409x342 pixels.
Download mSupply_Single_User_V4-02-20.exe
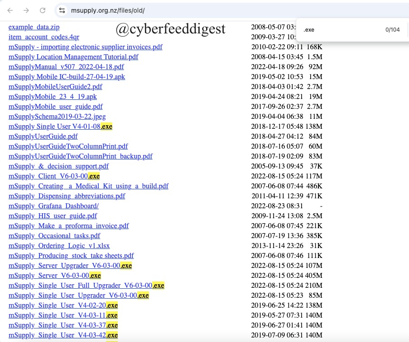(63, 305)
